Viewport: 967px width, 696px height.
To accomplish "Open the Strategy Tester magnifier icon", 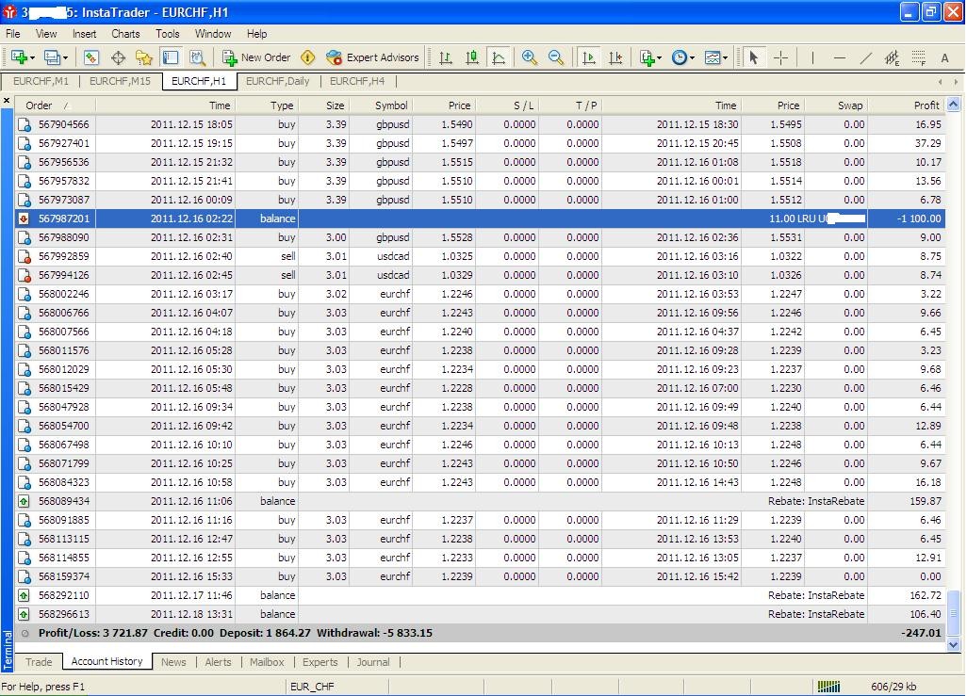I will point(197,57).
